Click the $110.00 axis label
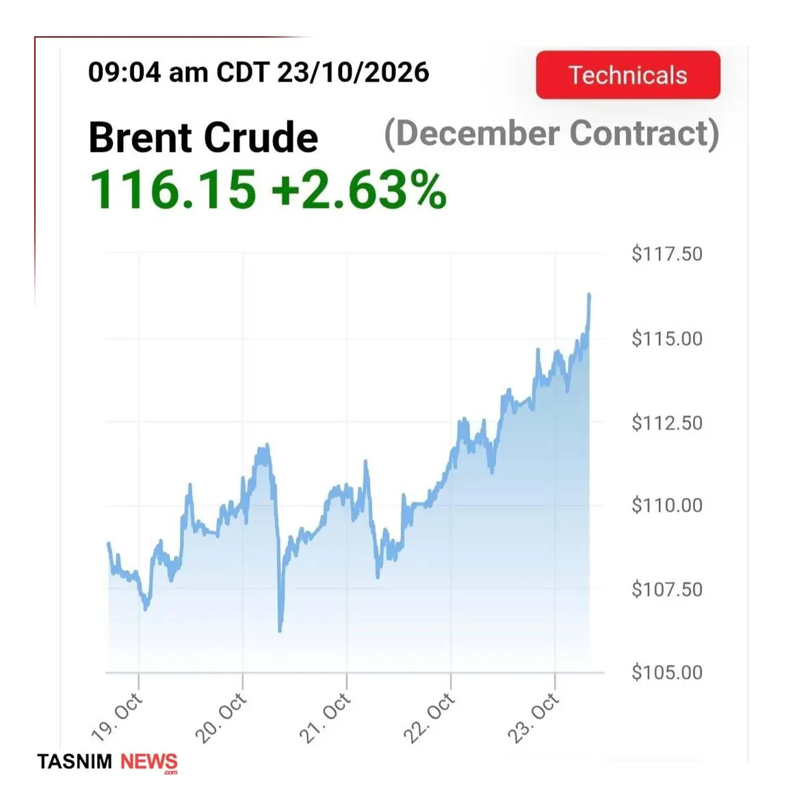The width and height of the screenshot is (808, 808). 667,505
